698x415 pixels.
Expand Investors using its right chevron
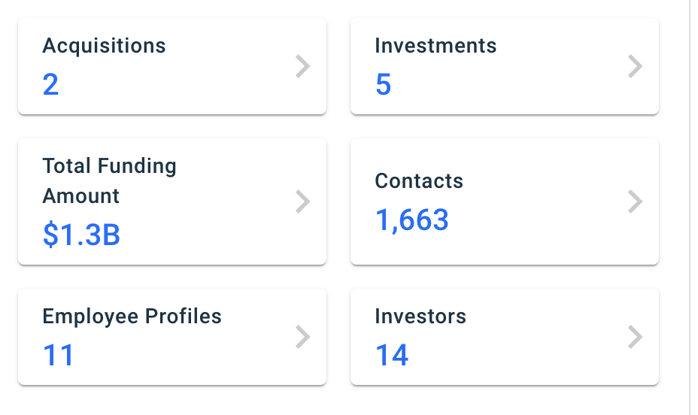(635, 337)
